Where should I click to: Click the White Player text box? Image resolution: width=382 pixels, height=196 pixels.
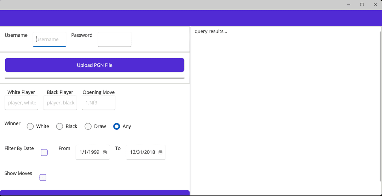[x=22, y=103]
